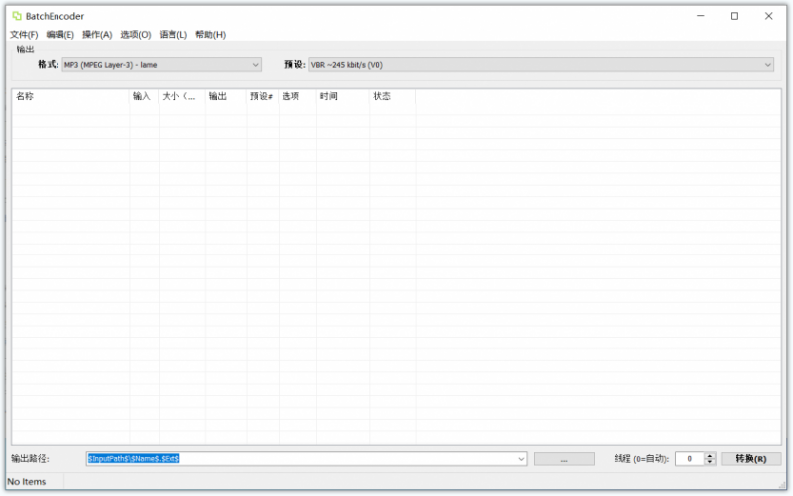Click the 转换(R) convert button

coord(751,459)
